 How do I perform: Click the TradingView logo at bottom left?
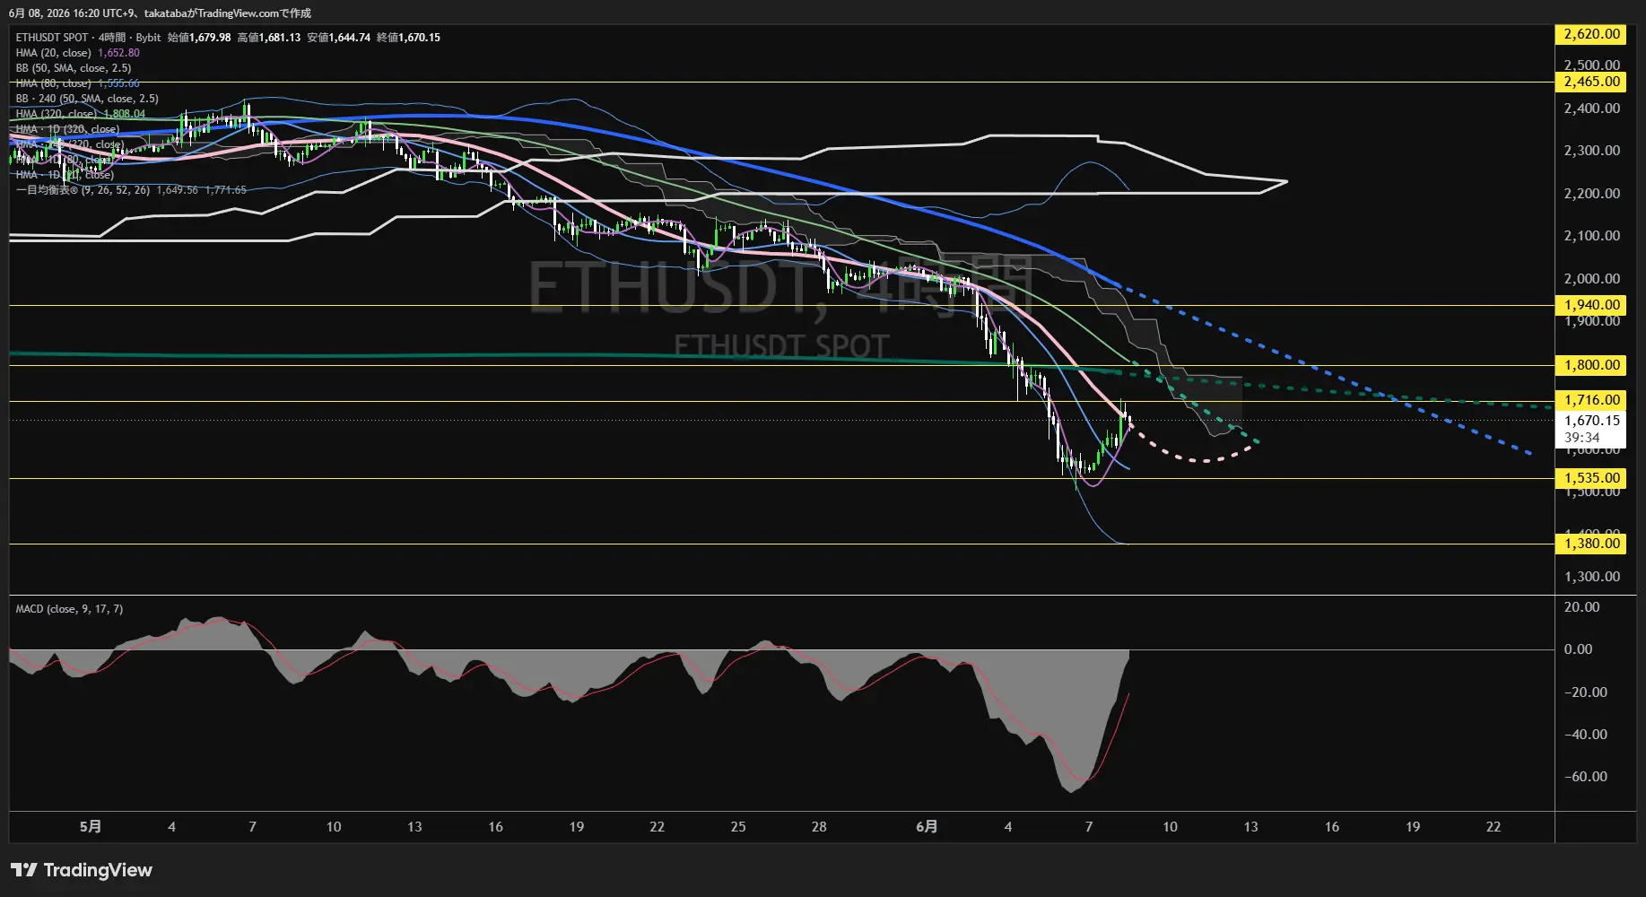coord(82,870)
